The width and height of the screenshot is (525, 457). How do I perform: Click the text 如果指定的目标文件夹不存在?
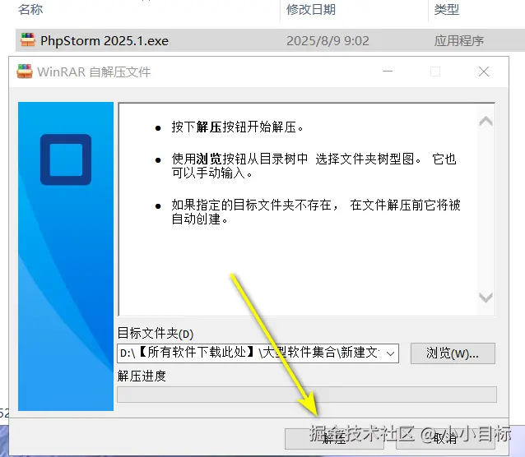pos(255,205)
